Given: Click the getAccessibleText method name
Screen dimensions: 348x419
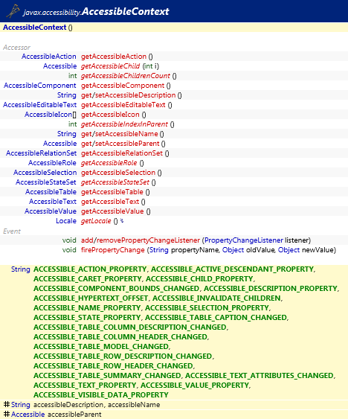Looking at the screenshot, I should (x=110, y=202).
